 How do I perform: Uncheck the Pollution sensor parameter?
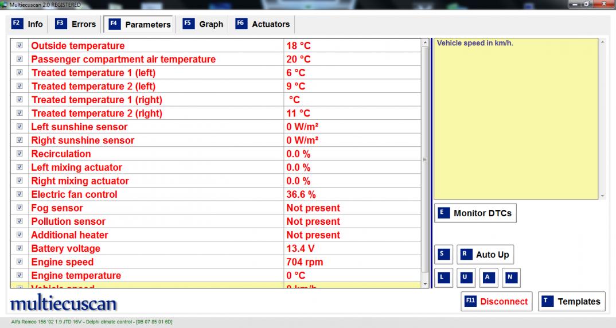pyautogui.click(x=20, y=221)
